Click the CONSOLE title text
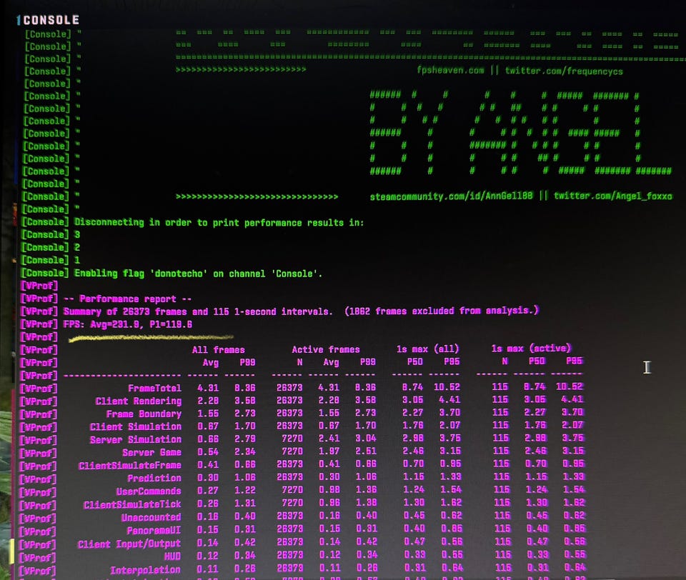Screen dimensions: 686x580 point(51,20)
